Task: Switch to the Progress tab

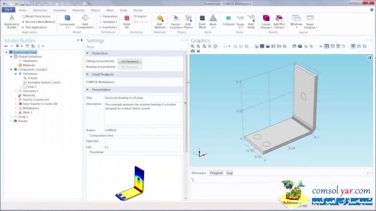Action: [216, 173]
